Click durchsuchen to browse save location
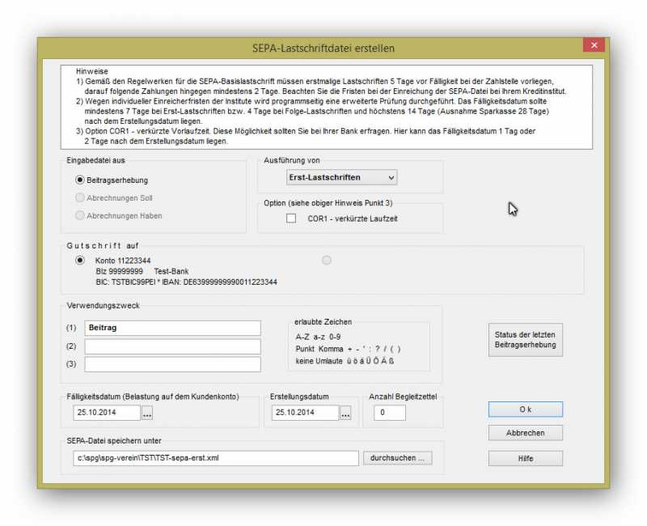 coord(397,458)
